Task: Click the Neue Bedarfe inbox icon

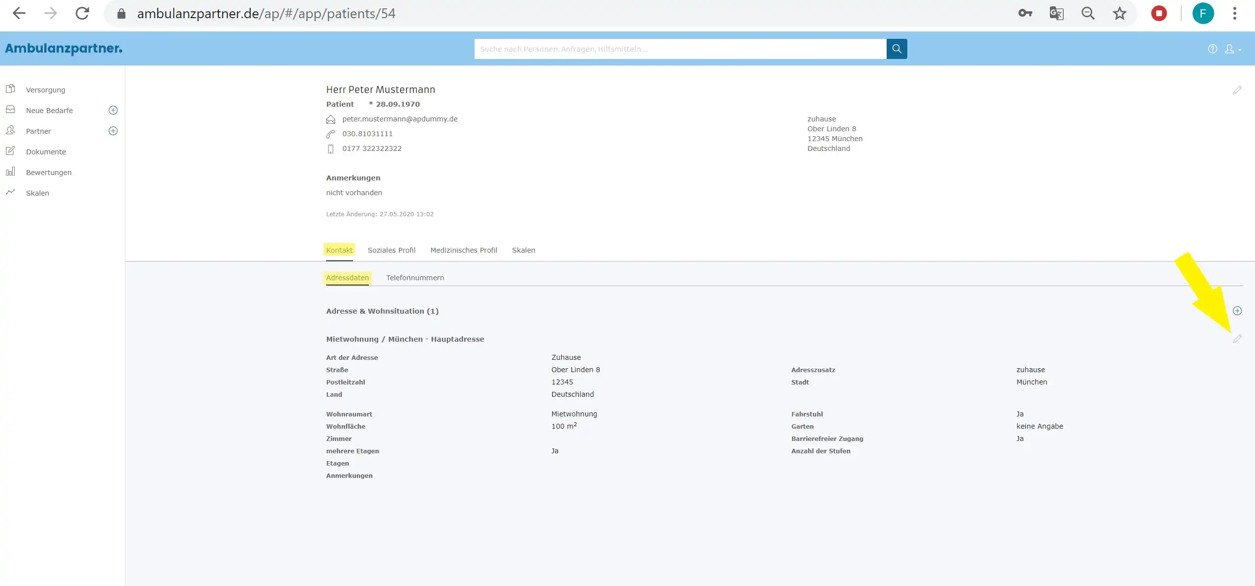Action: [10, 109]
